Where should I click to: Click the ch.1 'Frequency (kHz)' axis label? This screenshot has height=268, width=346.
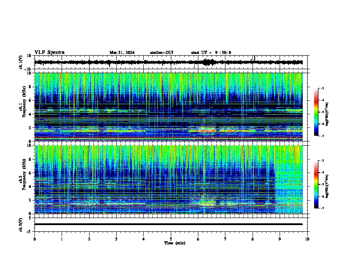[x=24, y=102]
